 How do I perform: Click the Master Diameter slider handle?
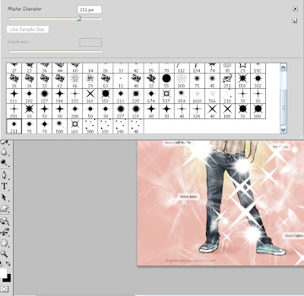[79, 18]
